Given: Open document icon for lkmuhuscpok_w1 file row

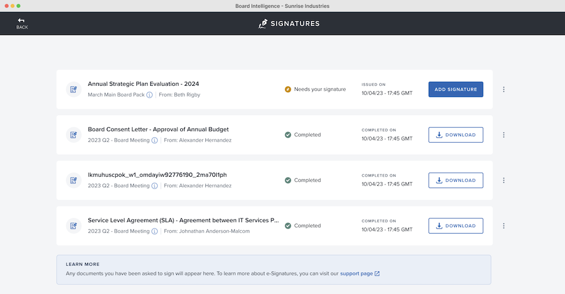Looking at the screenshot, I should click(73, 180).
